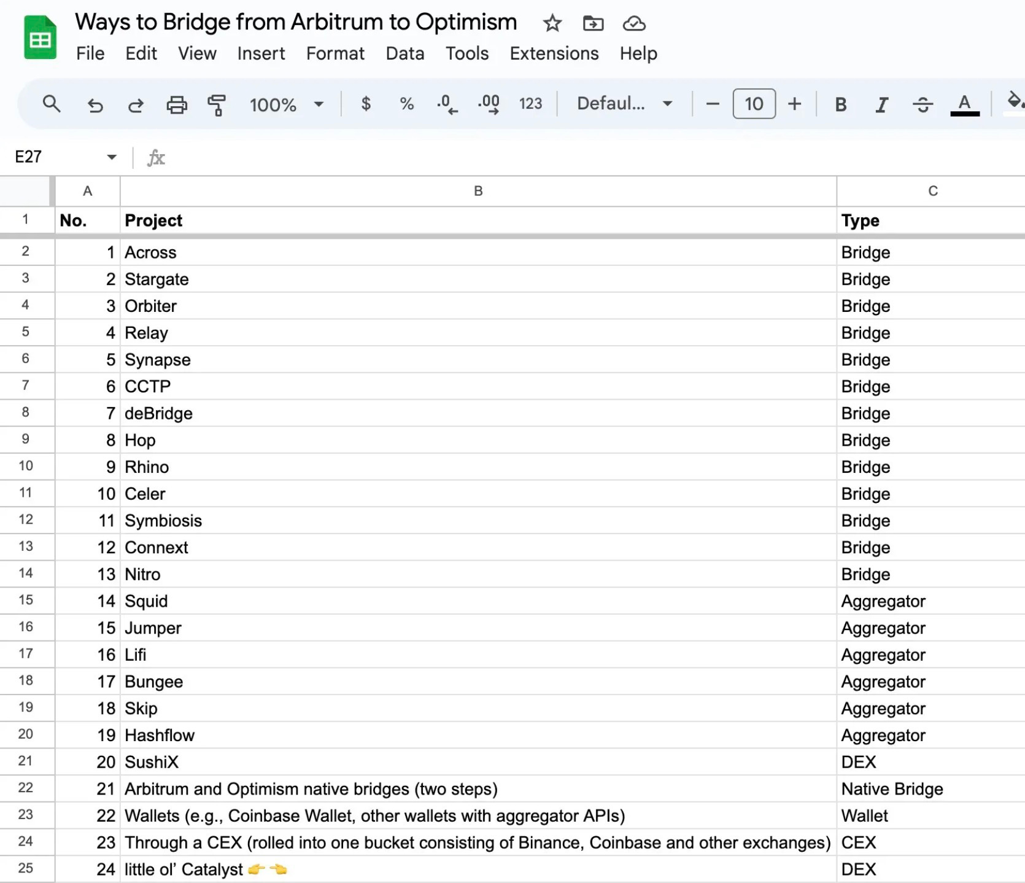This screenshot has height=883, width=1025.
Task: Select the Through a CEX cell
Action: click(x=478, y=842)
